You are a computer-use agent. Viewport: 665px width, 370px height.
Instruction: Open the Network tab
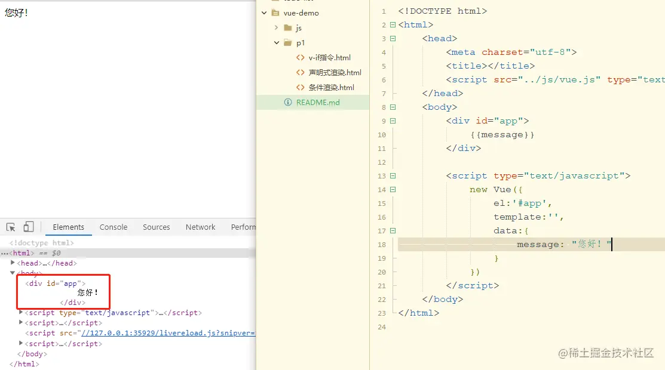coord(200,227)
